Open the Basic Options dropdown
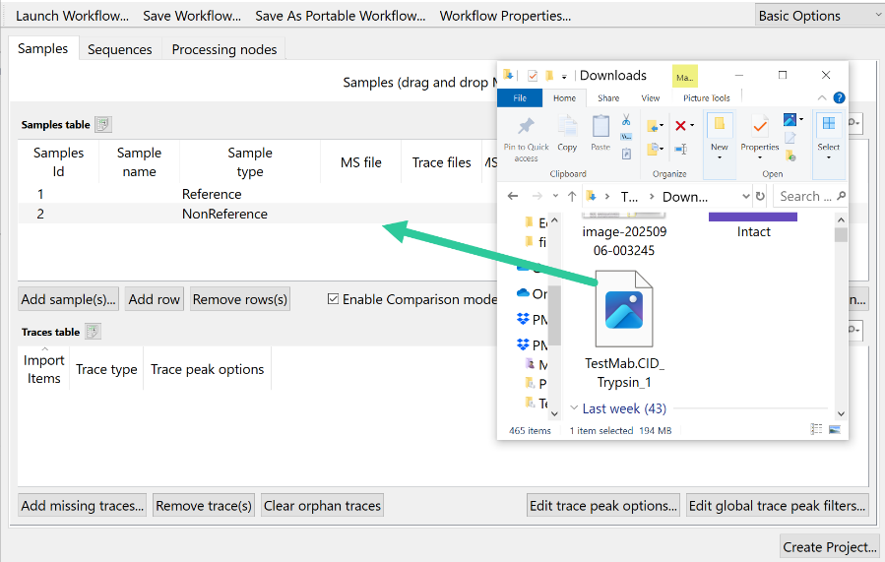The image size is (885, 562). 819,15
